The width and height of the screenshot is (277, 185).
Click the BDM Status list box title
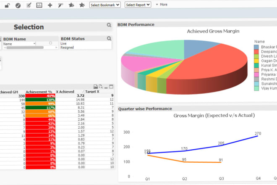point(73,39)
